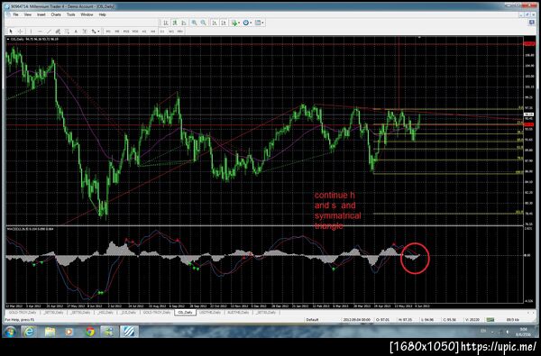
Task: Draw a vertical line tool
Action: (31, 32)
